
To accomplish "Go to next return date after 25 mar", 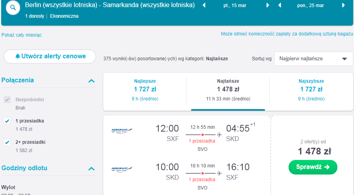I will tap(343, 5).
